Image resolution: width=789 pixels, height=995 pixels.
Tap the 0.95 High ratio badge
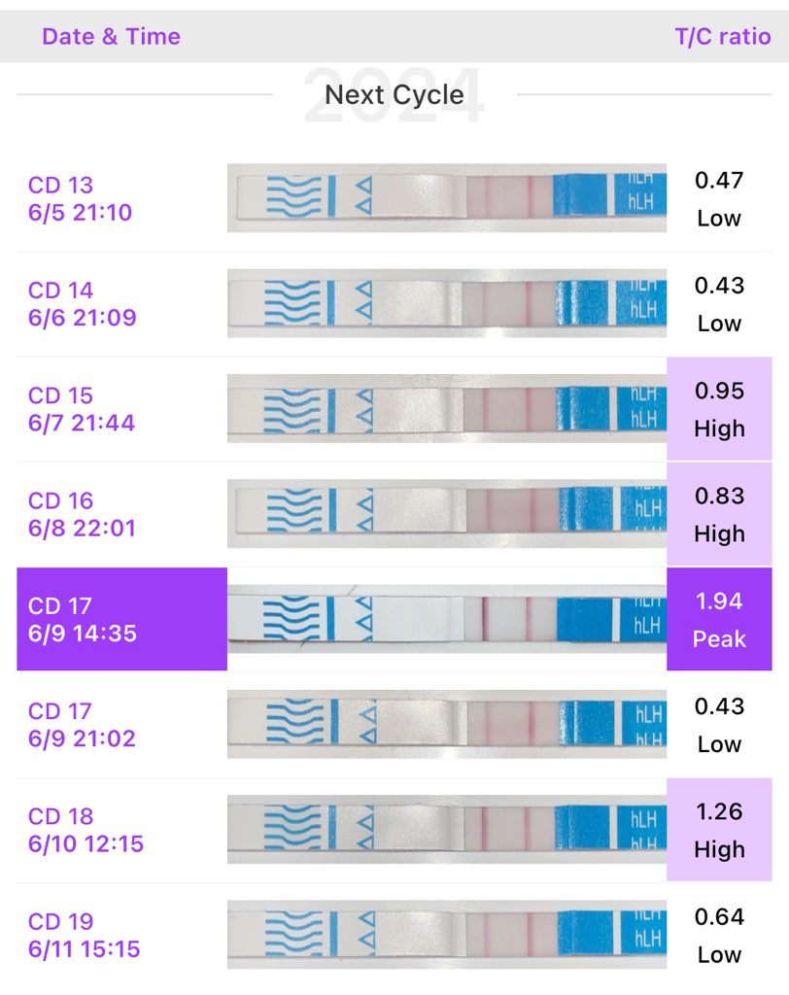(x=719, y=409)
